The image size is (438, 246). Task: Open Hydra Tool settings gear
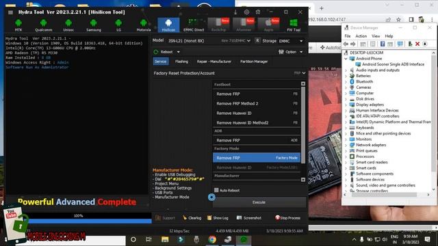click(246, 12)
